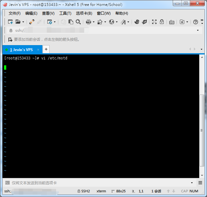Expand the Properties dropdown arrow
The width and height of the screenshot is (207, 197).
(55, 22)
